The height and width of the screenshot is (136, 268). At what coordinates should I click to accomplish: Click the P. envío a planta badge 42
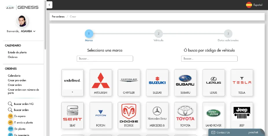tap(10, 122)
